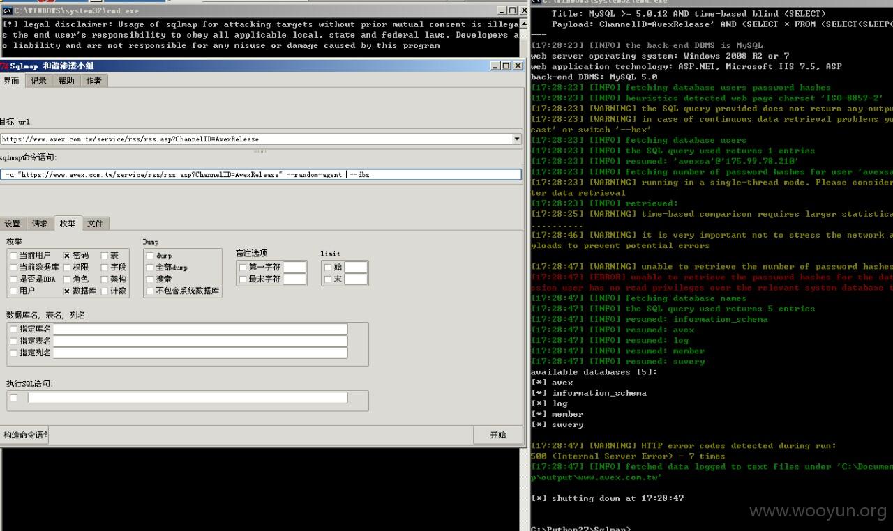Viewport: 893px width, 531px height.
Task: Check the 指定表名 checkbox
Action: pos(14,341)
